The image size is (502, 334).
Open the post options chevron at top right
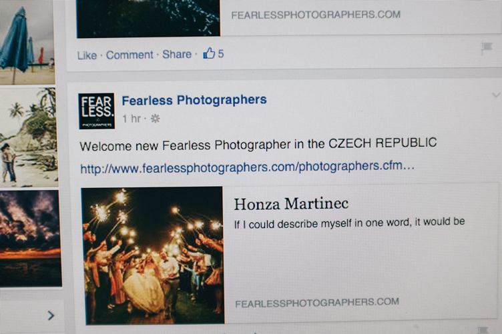pos(496,95)
